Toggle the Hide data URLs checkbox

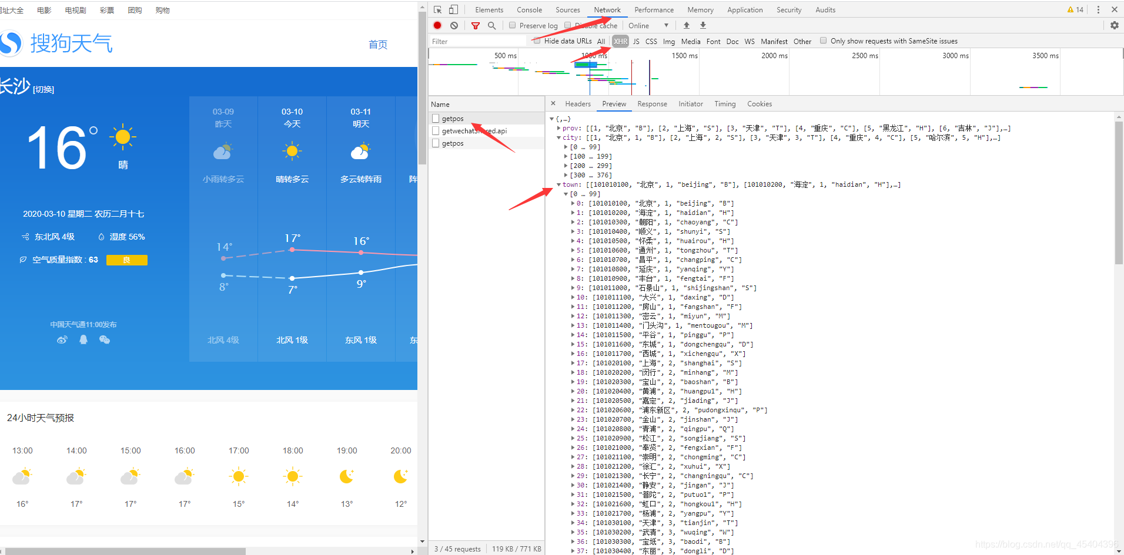pyautogui.click(x=537, y=41)
